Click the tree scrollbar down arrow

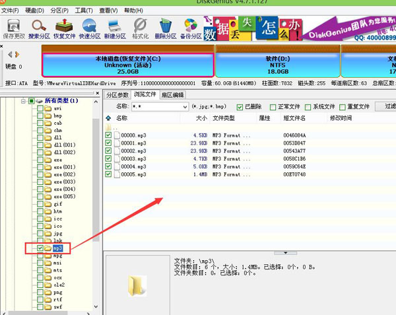[96, 306]
